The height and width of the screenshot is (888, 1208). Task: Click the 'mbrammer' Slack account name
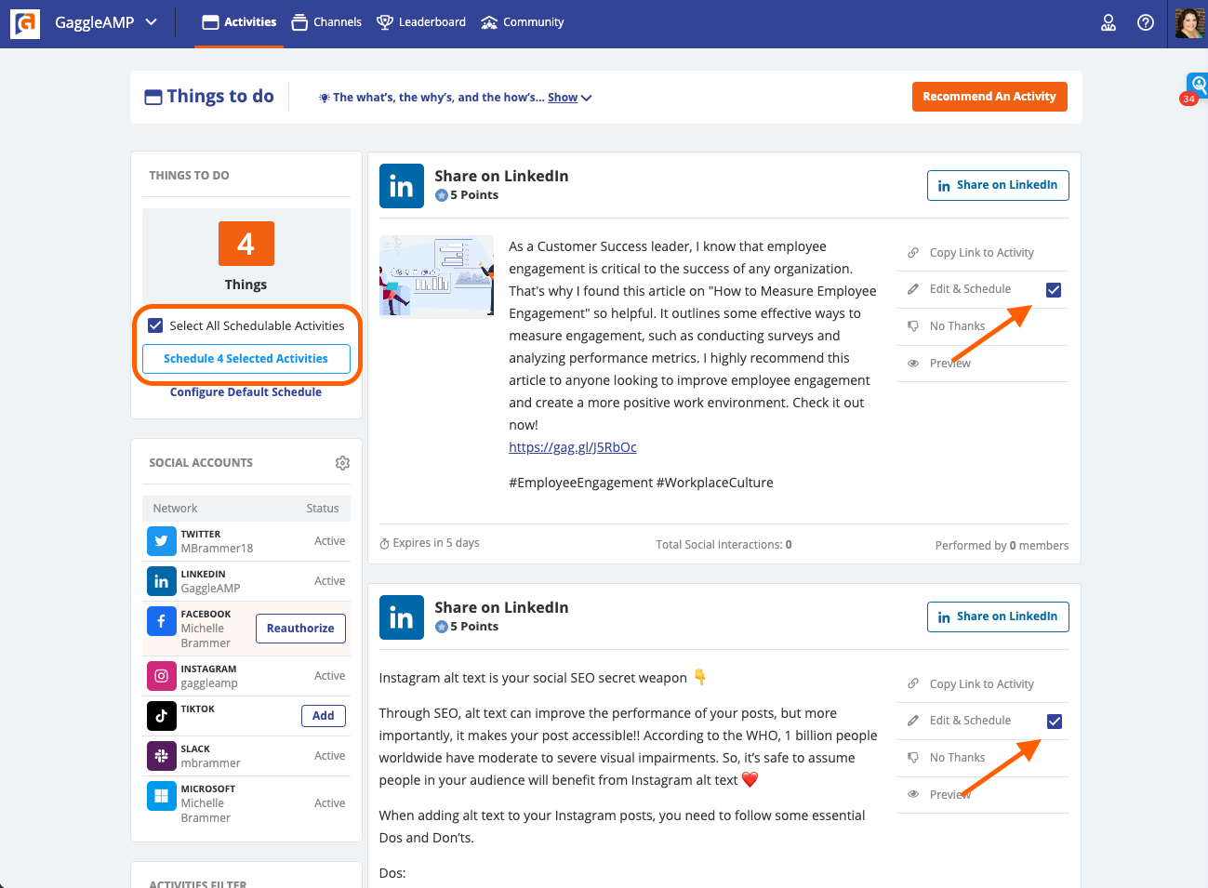210,763
